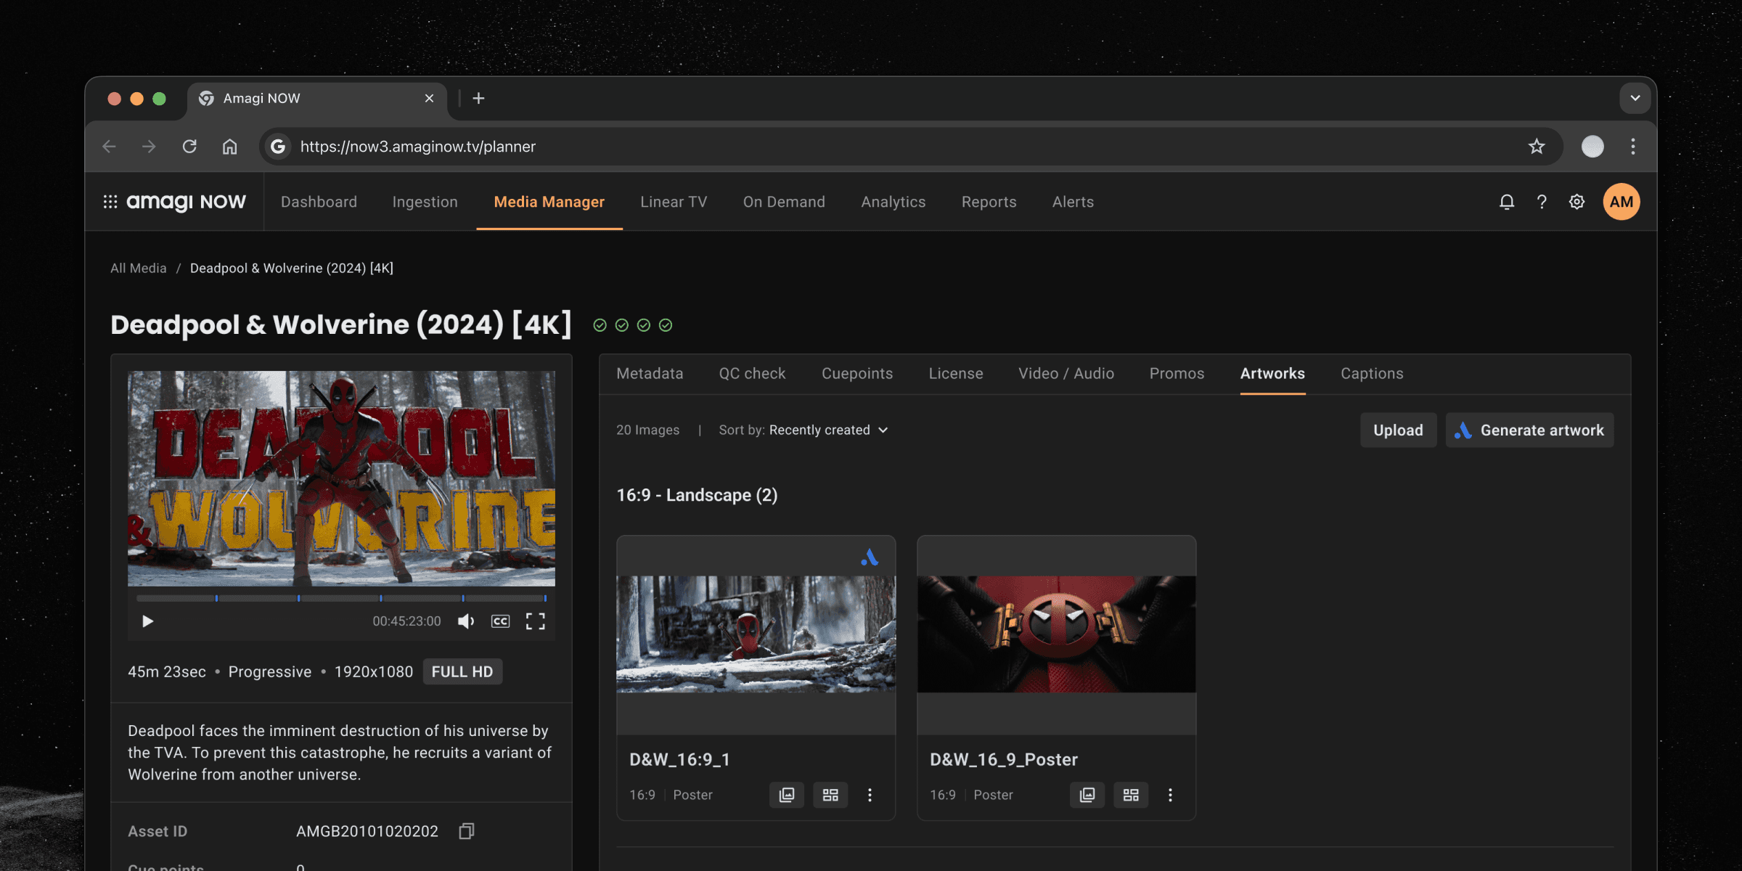Click the Generate artwork button
The width and height of the screenshot is (1742, 871).
(x=1530, y=430)
